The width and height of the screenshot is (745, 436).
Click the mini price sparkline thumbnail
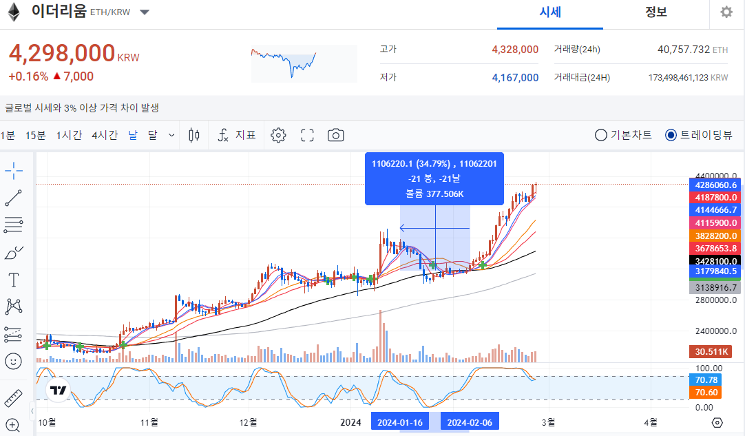coord(304,63)
